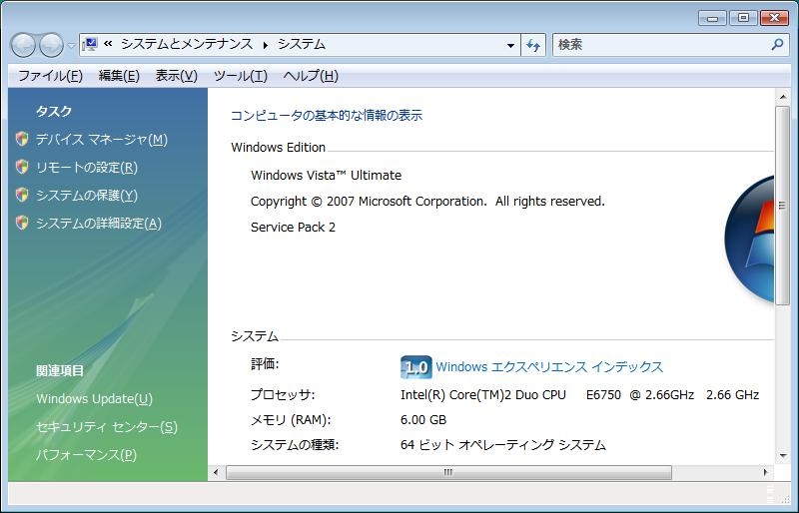This screenshot has height=513, width=799.
Task: Click the Copyright © 2007 Microsoft line
Action: [427, 202]
